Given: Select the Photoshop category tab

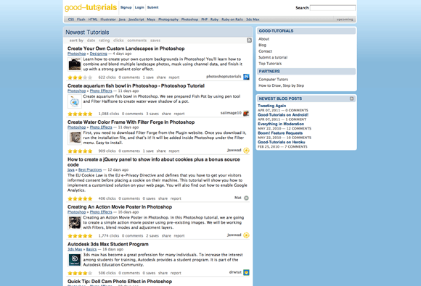Looking at the screenshot, I should (189, 20).
